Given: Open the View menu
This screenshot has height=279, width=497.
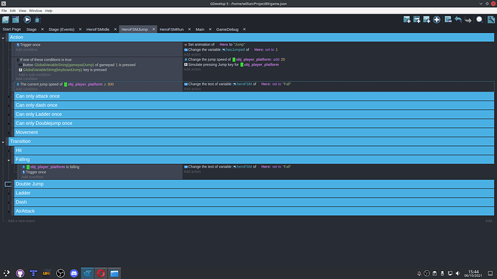Looking at the screenshot, I should tap(22, 11).
